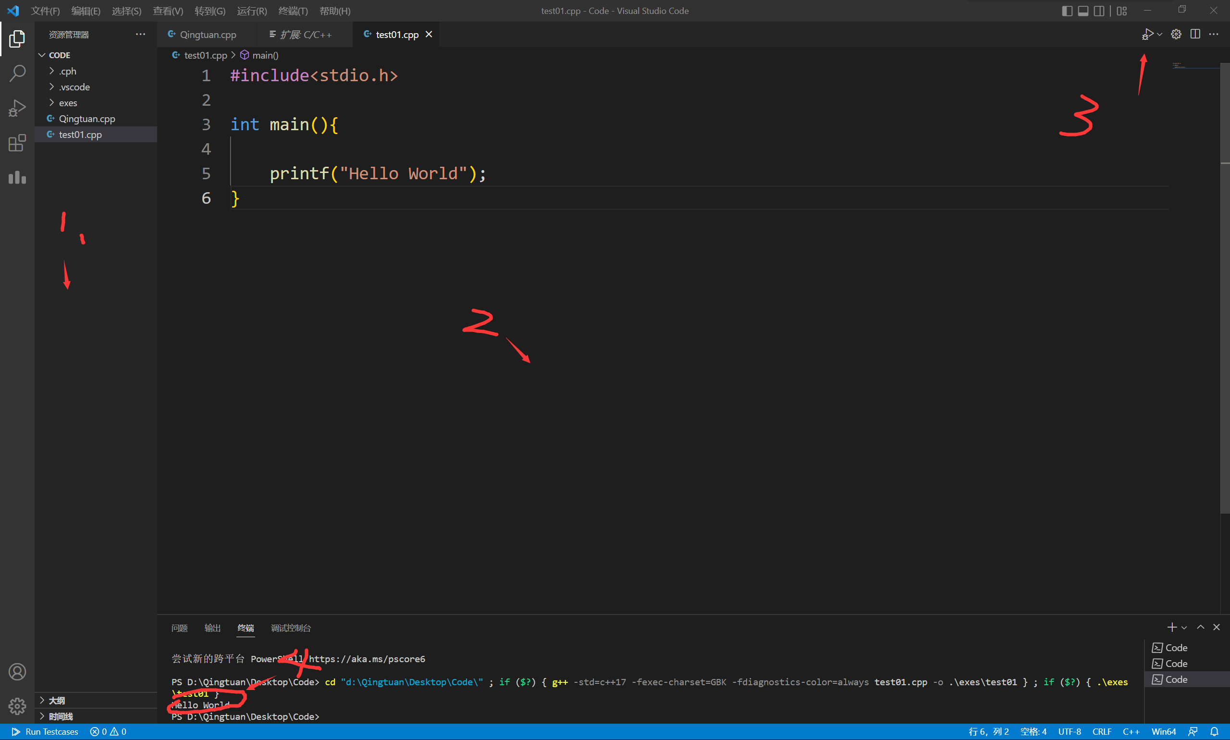Toggle the primary side bar layout button
The height and width of the screenshot is (740, 1230).
click(x=1067, y=11)
